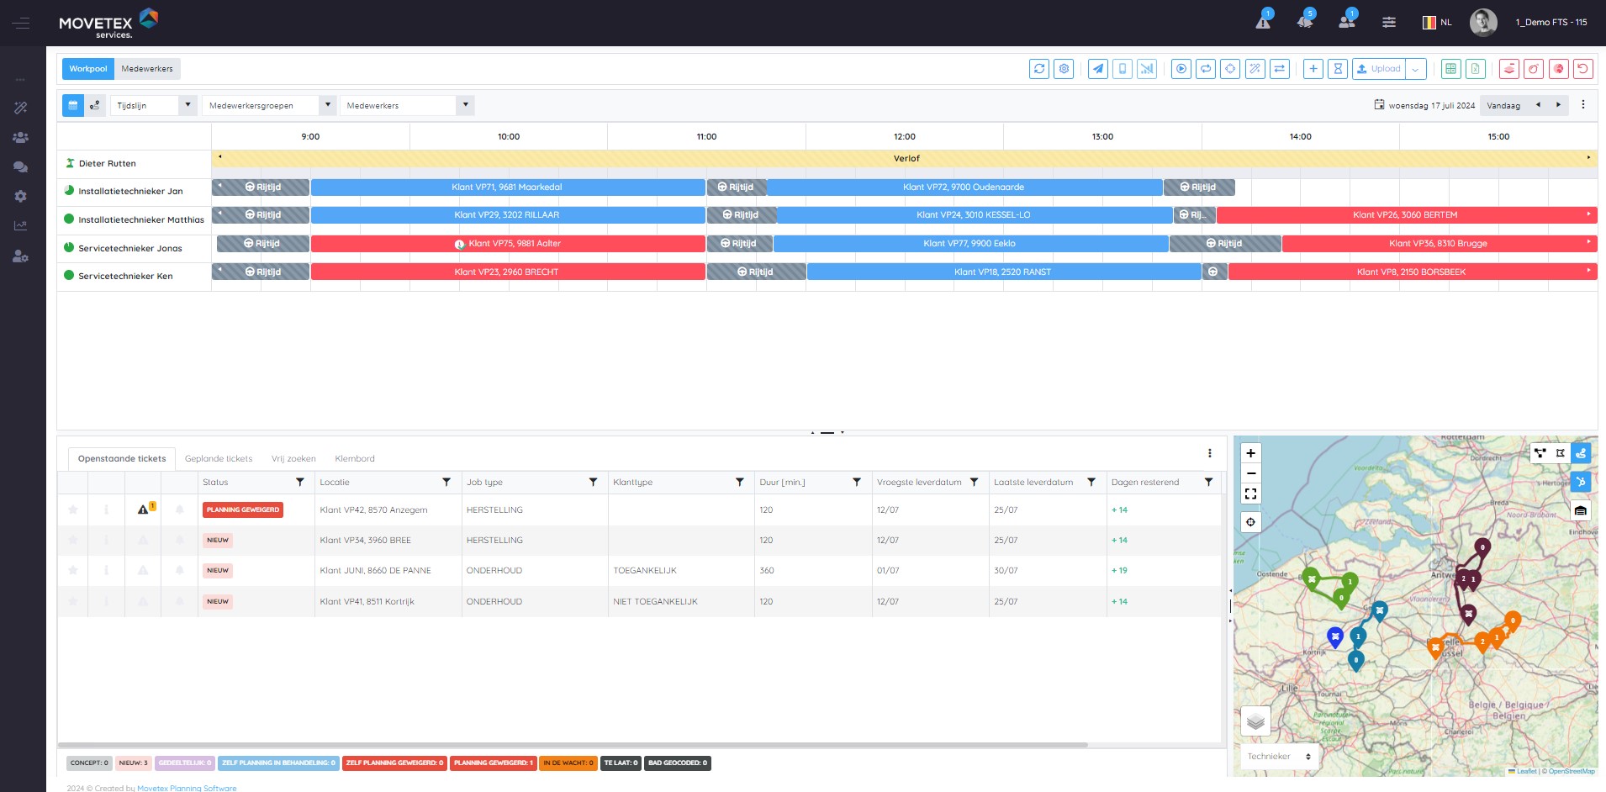This screenshot has width=1606, height=792.
Task: Click the play circle toolbar icon
Action: pos(1181,69)
